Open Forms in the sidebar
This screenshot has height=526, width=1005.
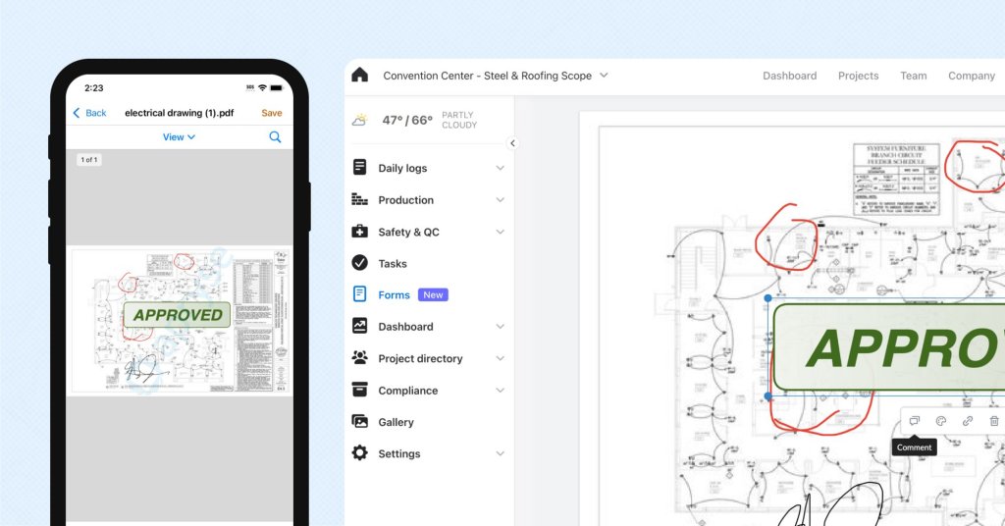[394, 294]
